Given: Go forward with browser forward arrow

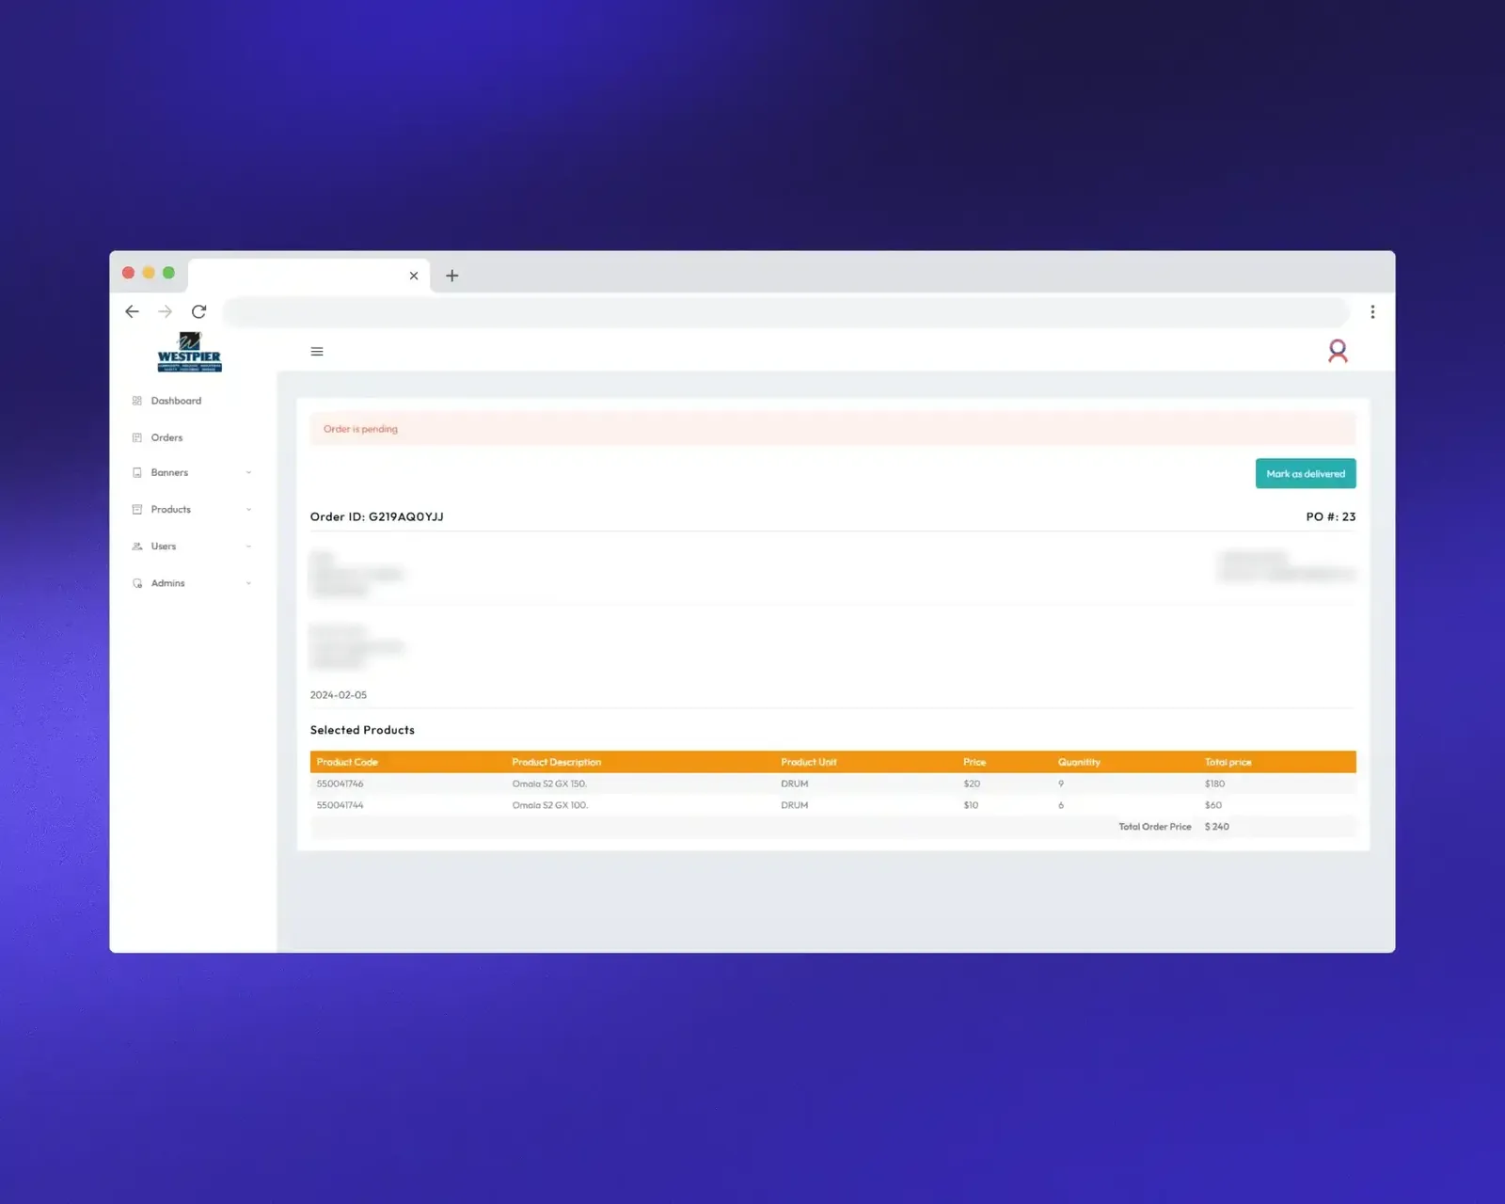Looking at the screenshot, I should [x=165, y=311].
